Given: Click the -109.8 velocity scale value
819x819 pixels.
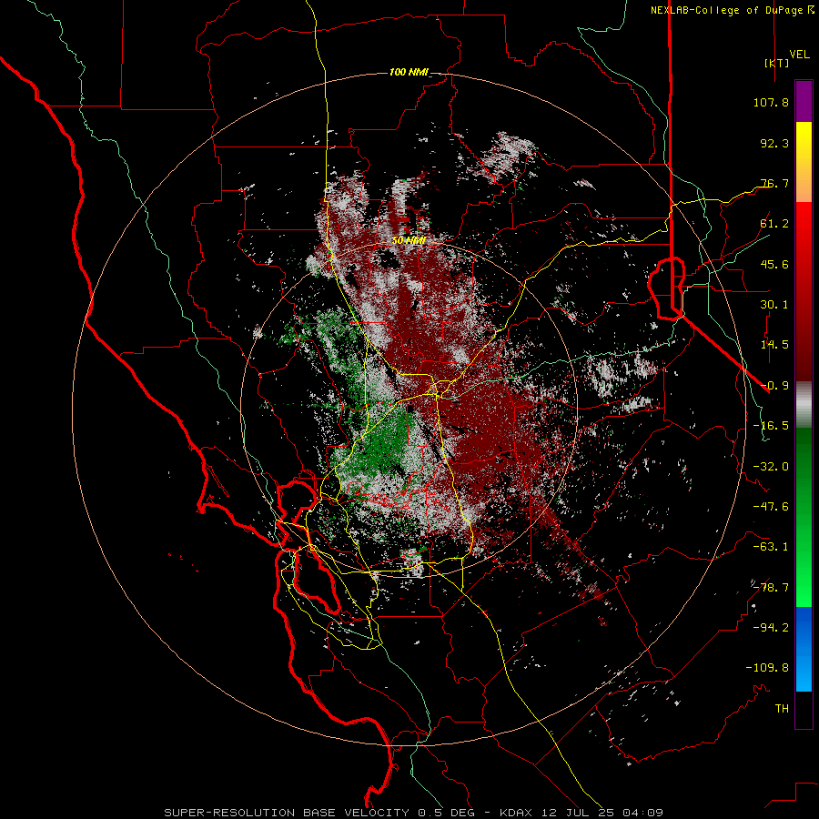Looking at the screenshot, I should [767, 668].
